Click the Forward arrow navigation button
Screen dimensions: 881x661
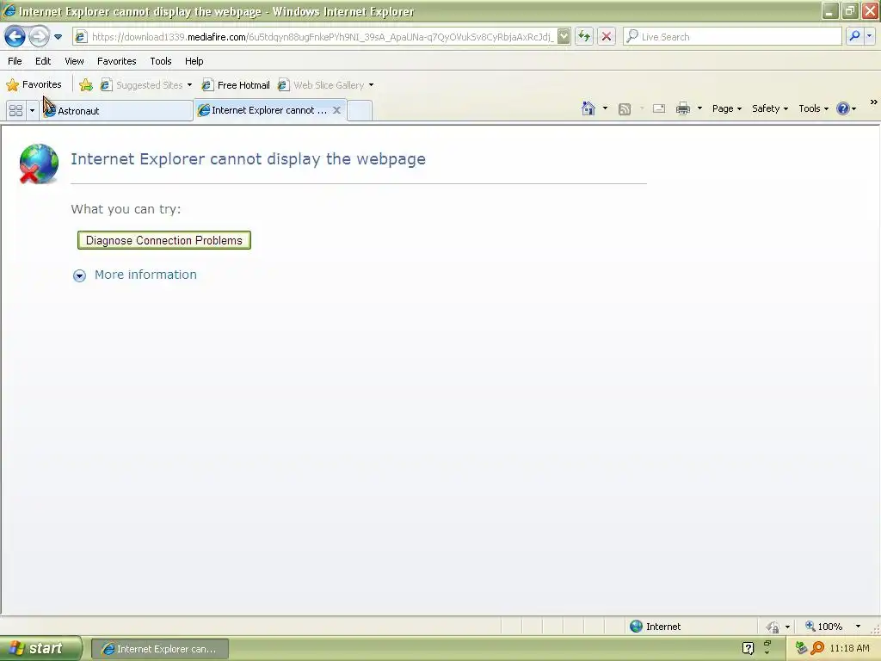39,36
